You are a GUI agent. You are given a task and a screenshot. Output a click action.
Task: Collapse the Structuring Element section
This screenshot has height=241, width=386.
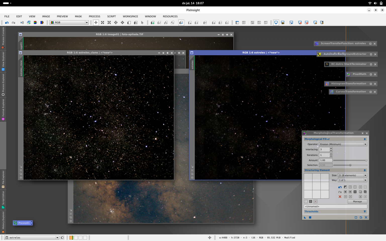tap(365, 170)
